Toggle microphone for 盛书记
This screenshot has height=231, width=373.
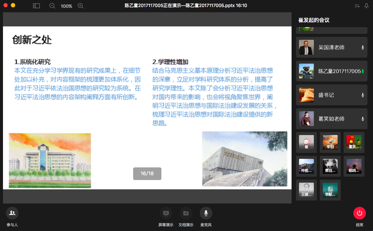[363, 95]
